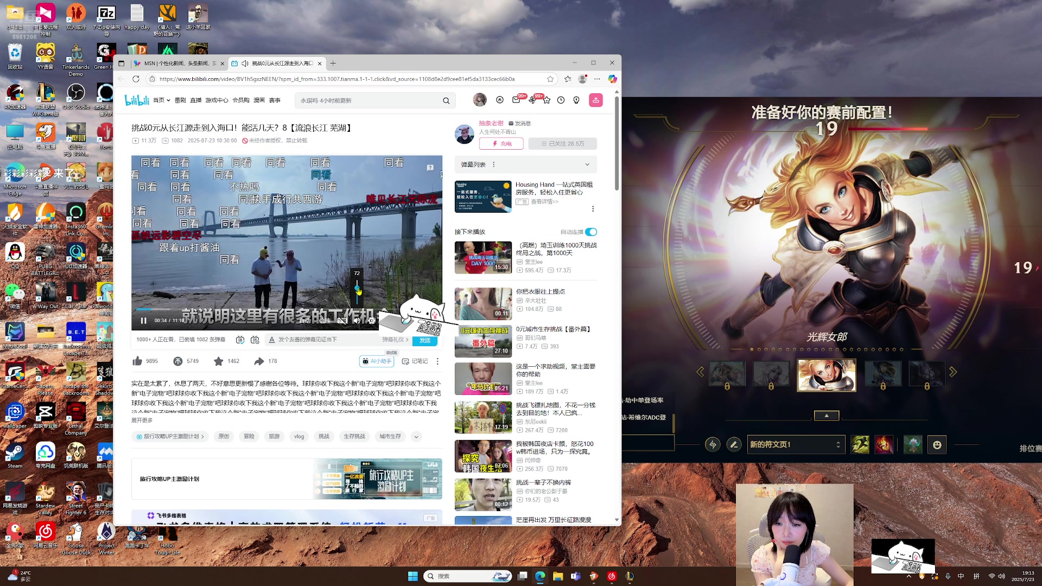Open the 游戏中心 navigation item
Viewport: 1042px width, 586px height.
pyautogui.click(x=217, y=100)
